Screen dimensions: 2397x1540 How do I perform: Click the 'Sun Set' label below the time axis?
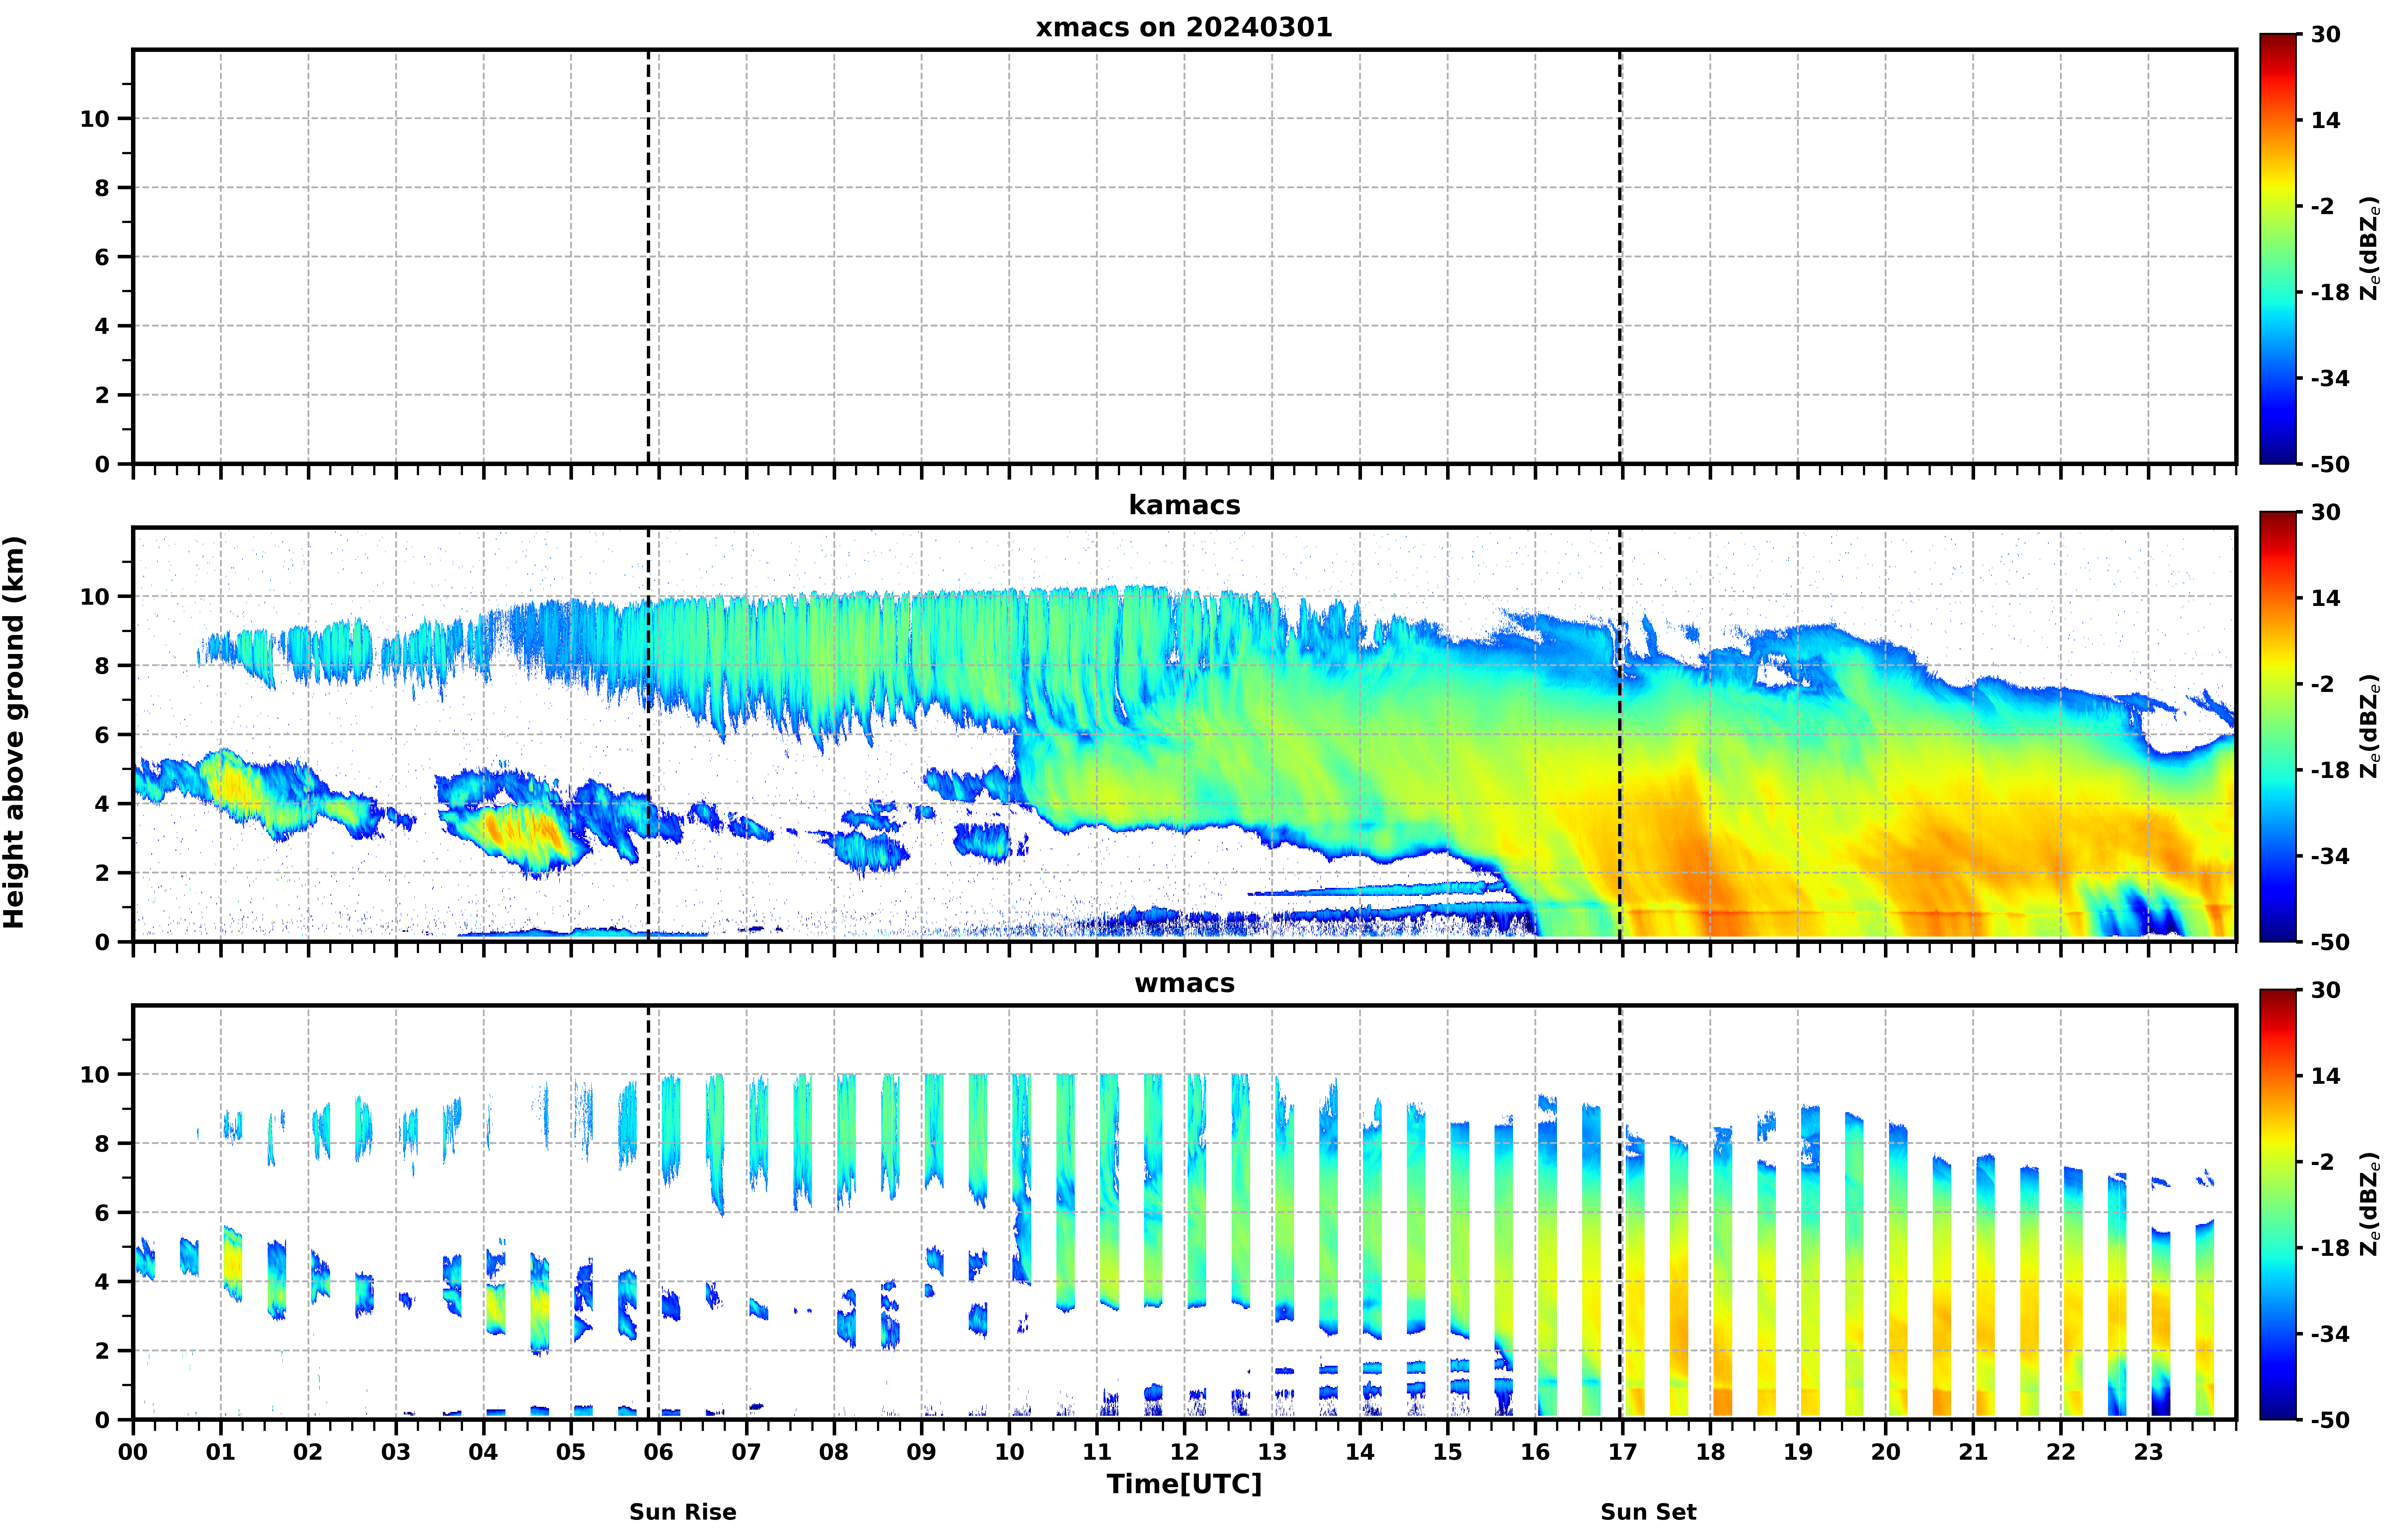tap(1648, 1512)
